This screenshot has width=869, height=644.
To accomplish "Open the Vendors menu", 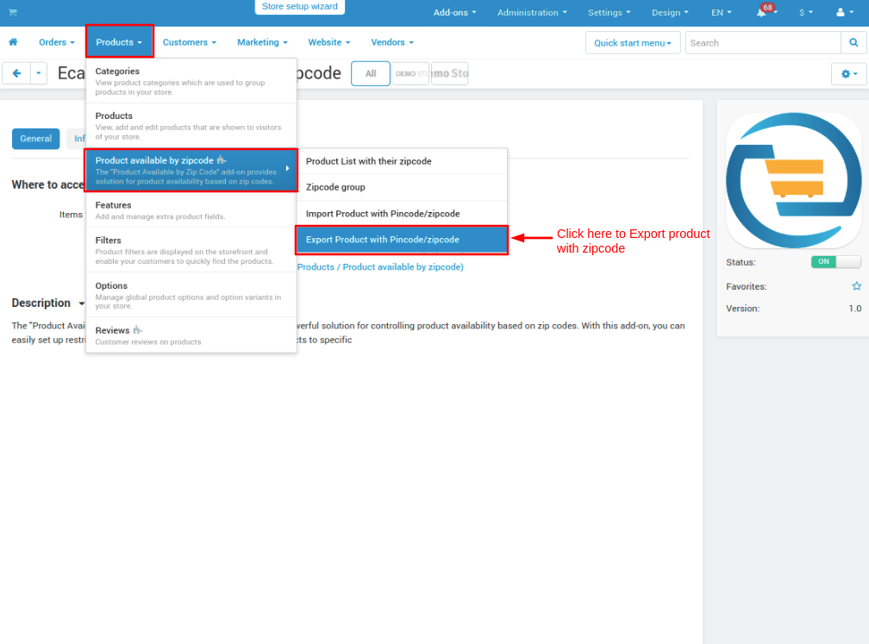I will [x=391, y=42].
